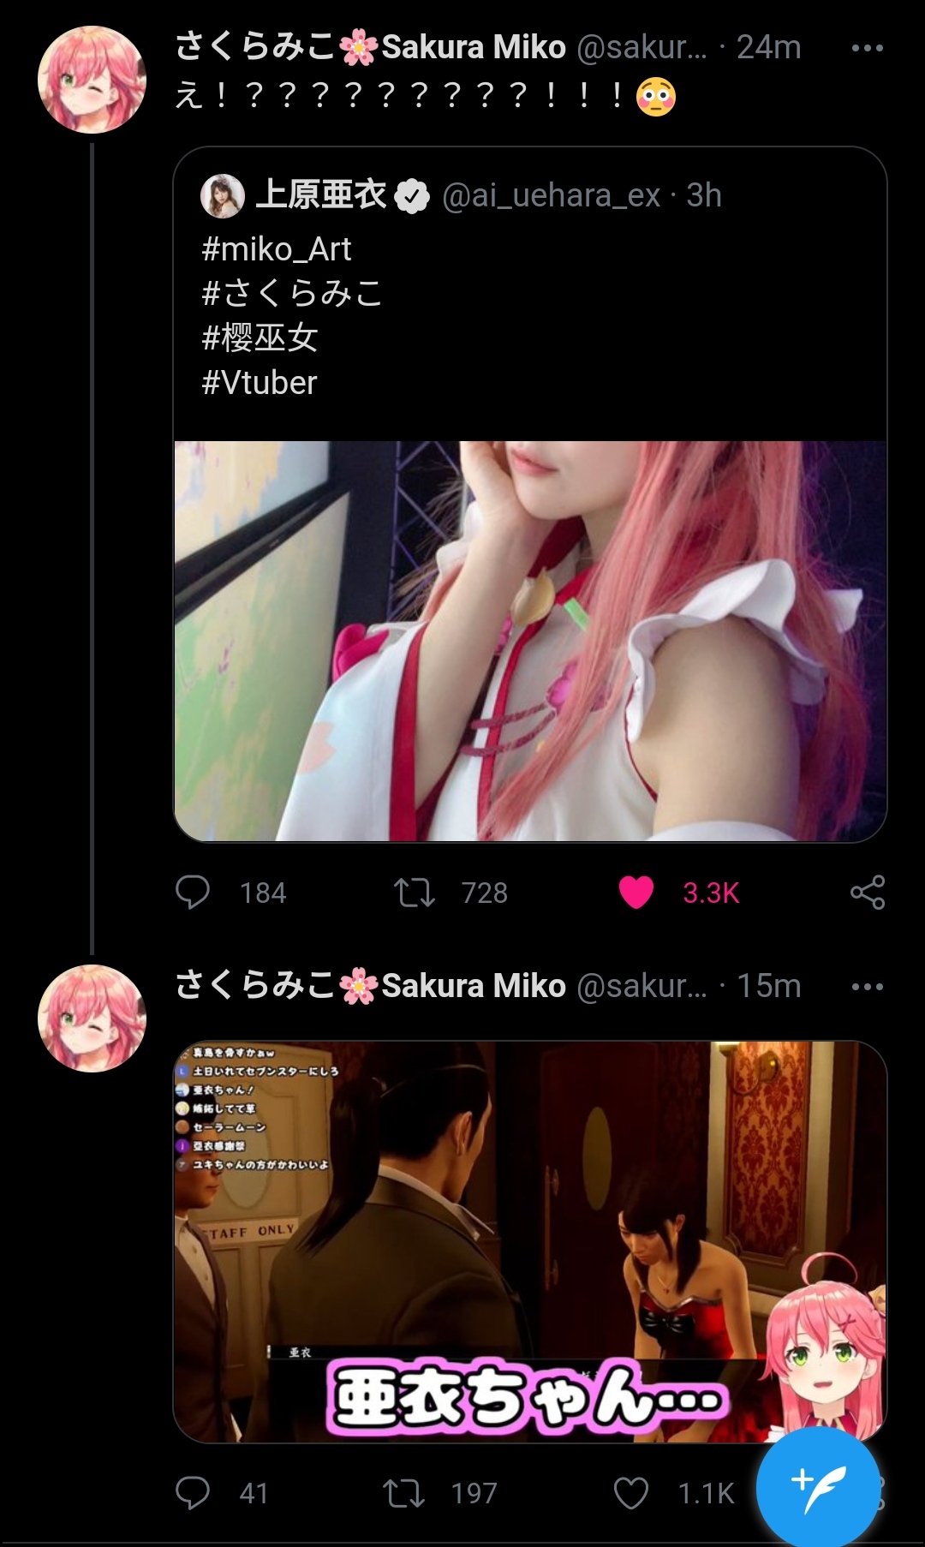Open @ai_uehara_ex handle in quoted tweet
Screen dimensions: 925x1547
[551, 196]
